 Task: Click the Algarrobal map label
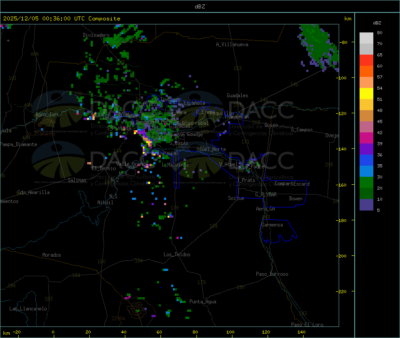click(195, 123)
